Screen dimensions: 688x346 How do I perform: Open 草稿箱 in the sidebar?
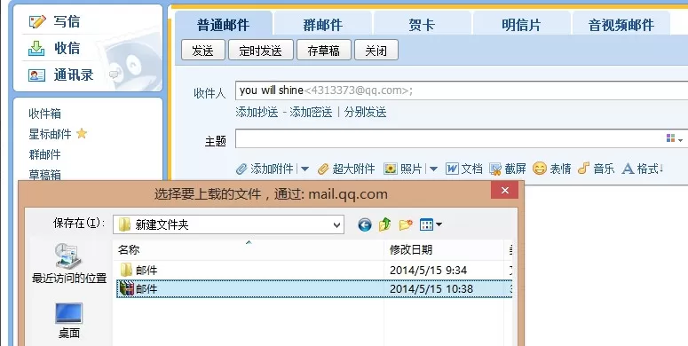pyautogui.click(x=44, y=175)
